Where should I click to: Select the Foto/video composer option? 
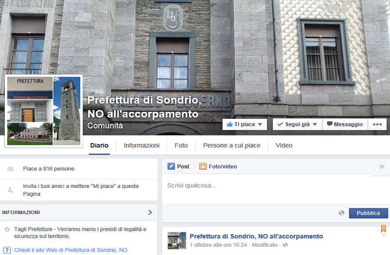tap(218, 166)
